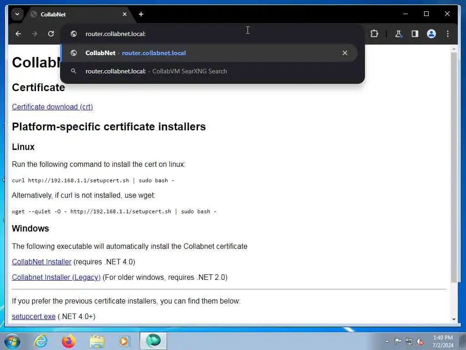Open Windows Media Player from taskbar
Viewport: 466px width, 350px height.
[124, 341]
